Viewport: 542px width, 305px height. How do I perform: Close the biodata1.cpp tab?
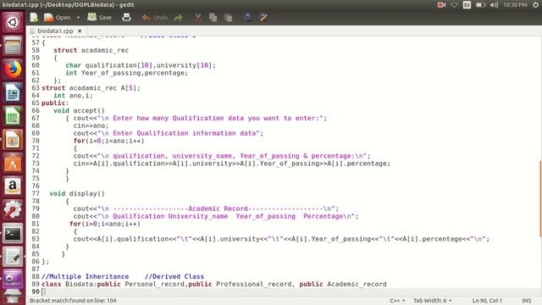point(80,30)
